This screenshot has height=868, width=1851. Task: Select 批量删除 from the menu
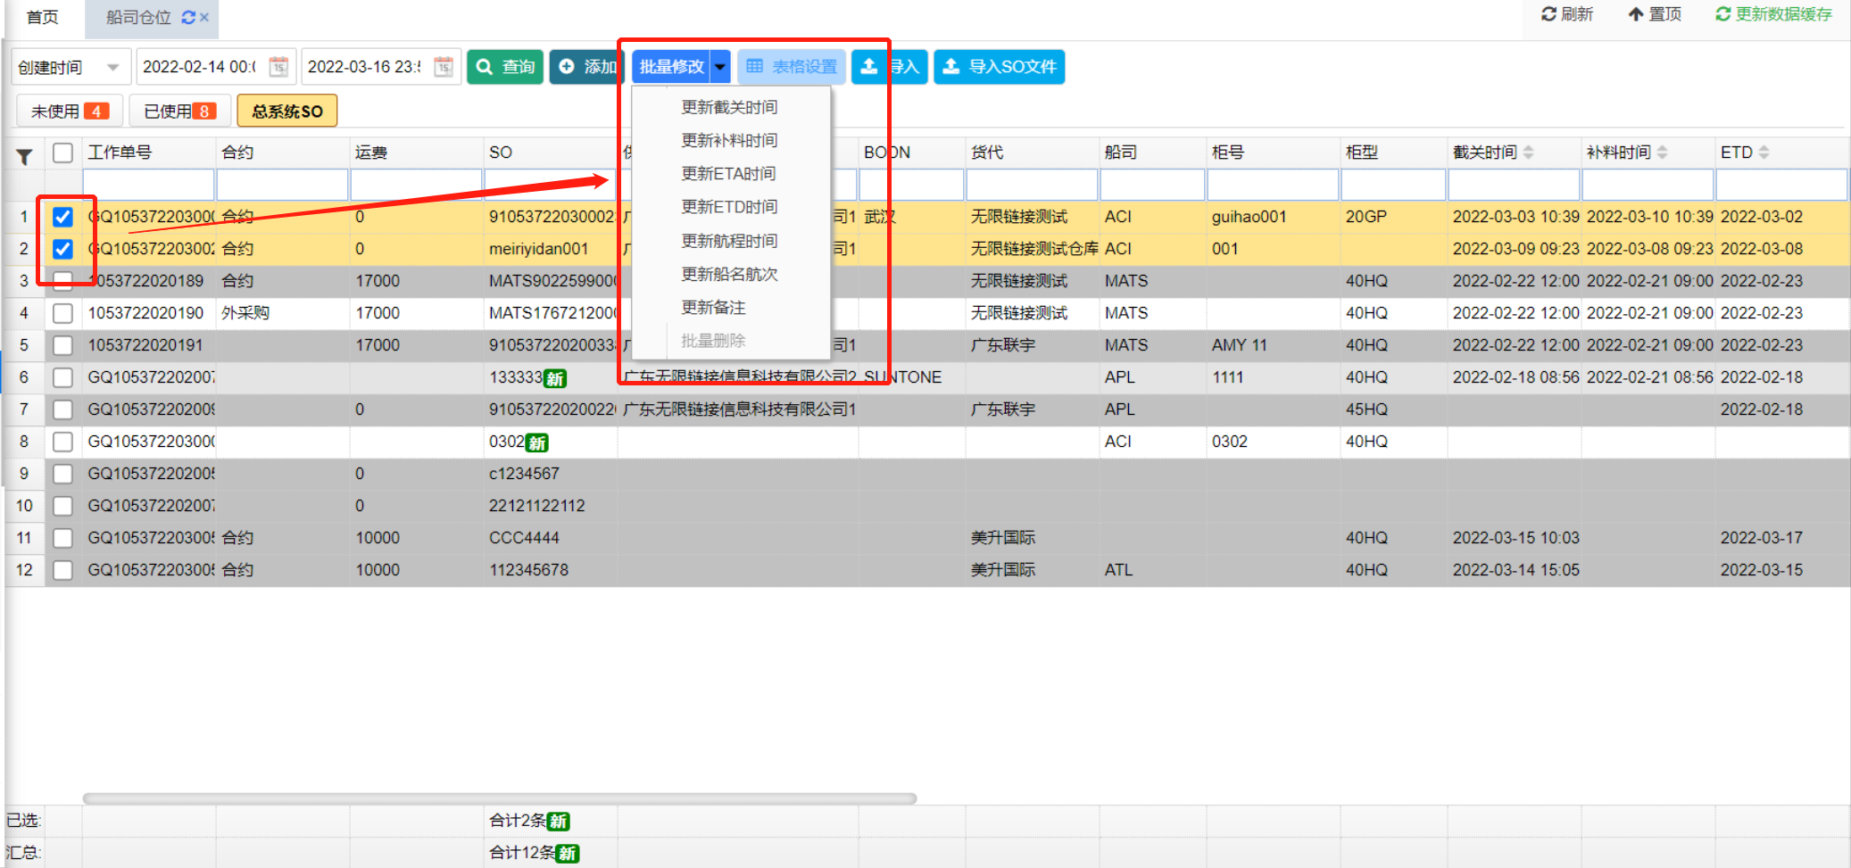click(x=713, y=341)
